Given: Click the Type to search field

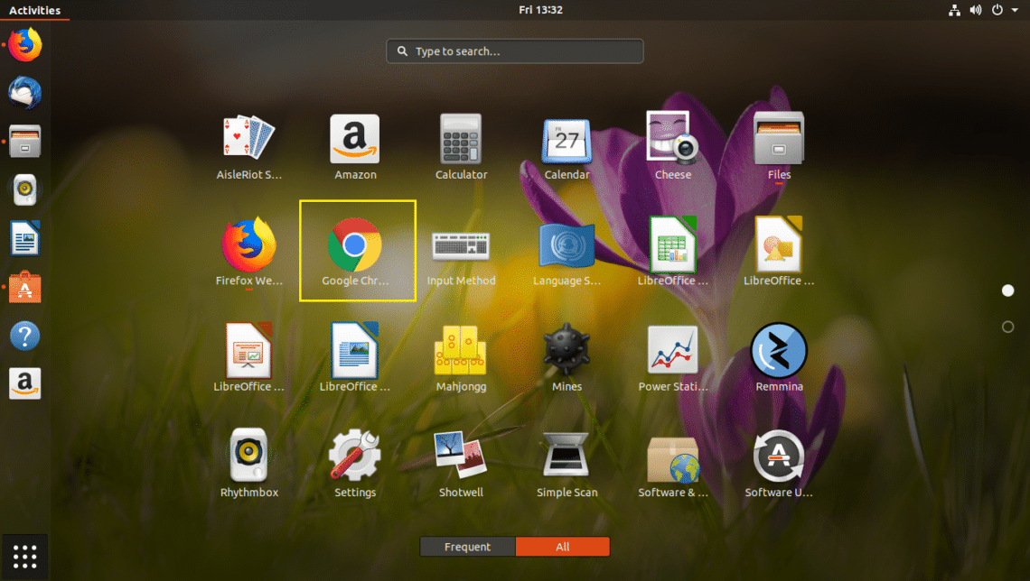Looking at the screenshot, I should coord(515,51).
